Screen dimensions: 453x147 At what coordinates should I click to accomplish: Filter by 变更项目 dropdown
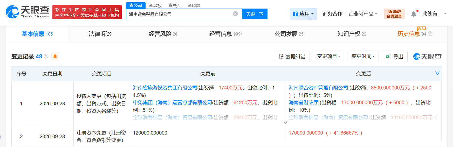click(328, 56)
